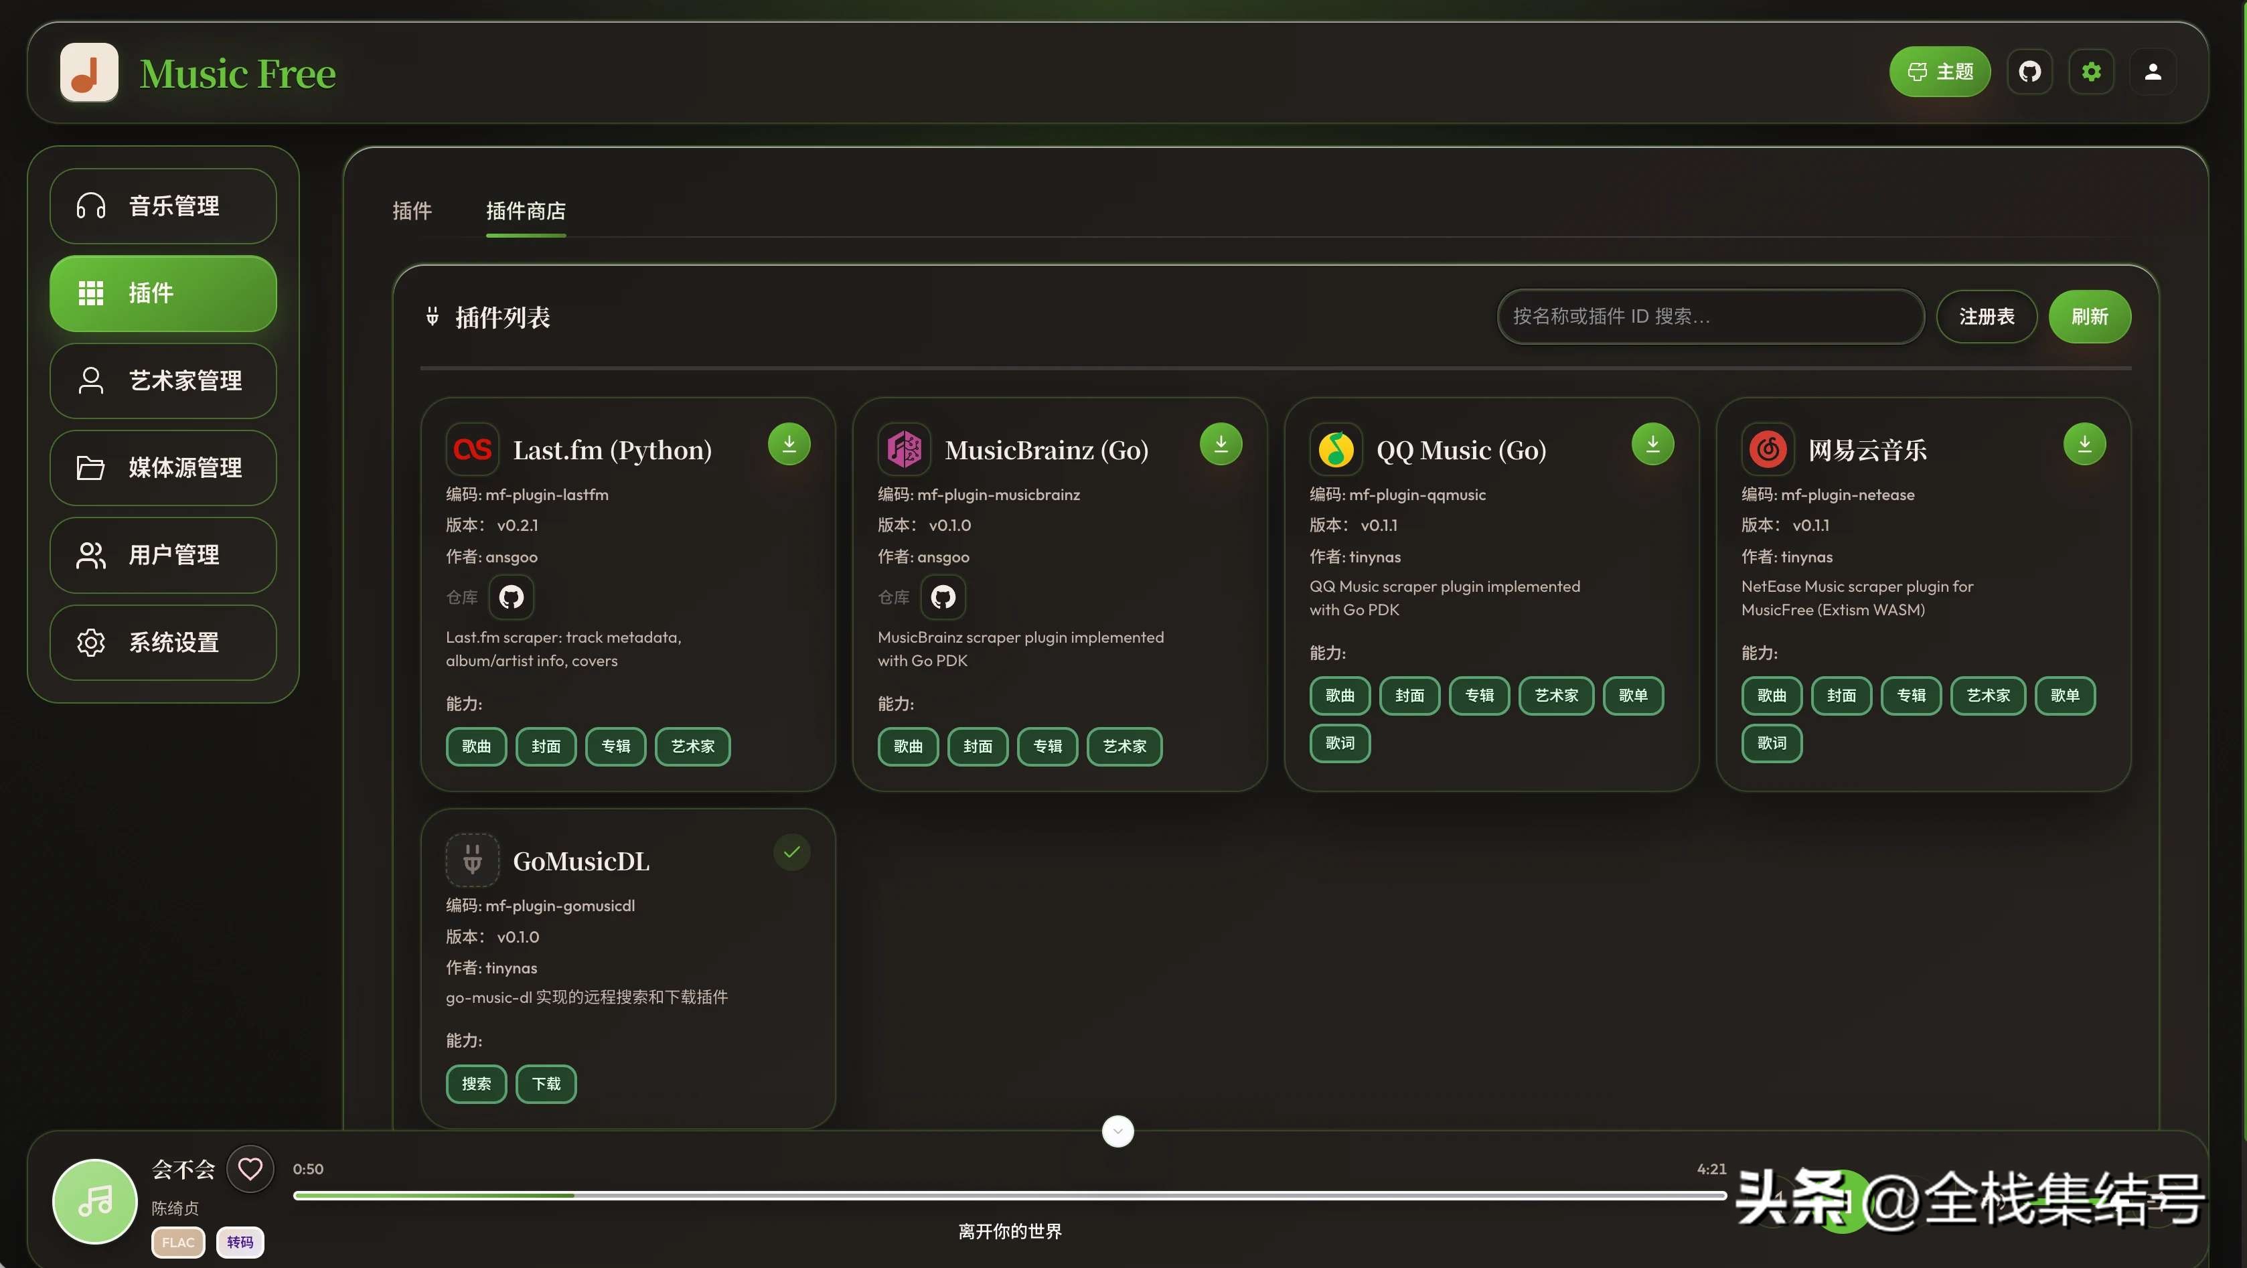Navigate to 用户管理 in the sidebar

coord(163,554)
